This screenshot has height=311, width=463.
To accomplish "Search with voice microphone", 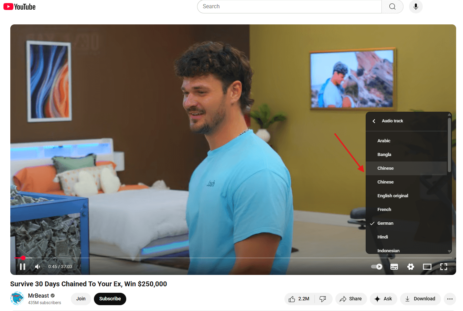I will pyautogui.click(x=416, y=7).
